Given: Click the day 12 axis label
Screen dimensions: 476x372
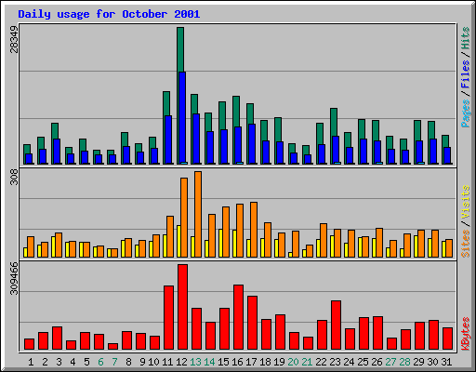Looking at the screenshot, I should coord(181,362).
